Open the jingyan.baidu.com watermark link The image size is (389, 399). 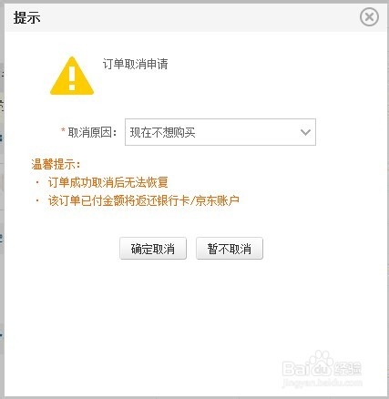click(x=322, y=383)
